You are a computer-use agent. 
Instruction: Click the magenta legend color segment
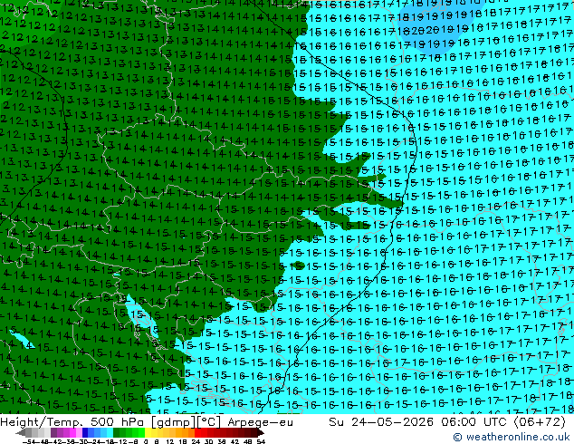pos(72,432)
